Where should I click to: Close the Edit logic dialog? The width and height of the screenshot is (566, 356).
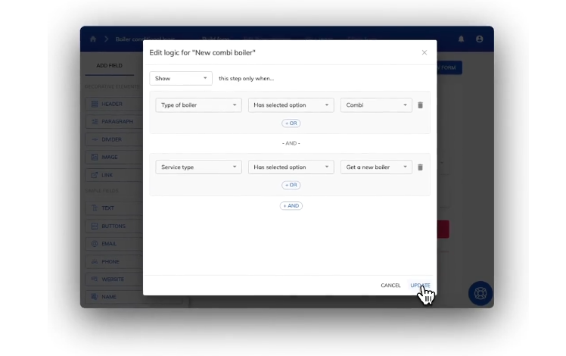click(x=424, y=52)
